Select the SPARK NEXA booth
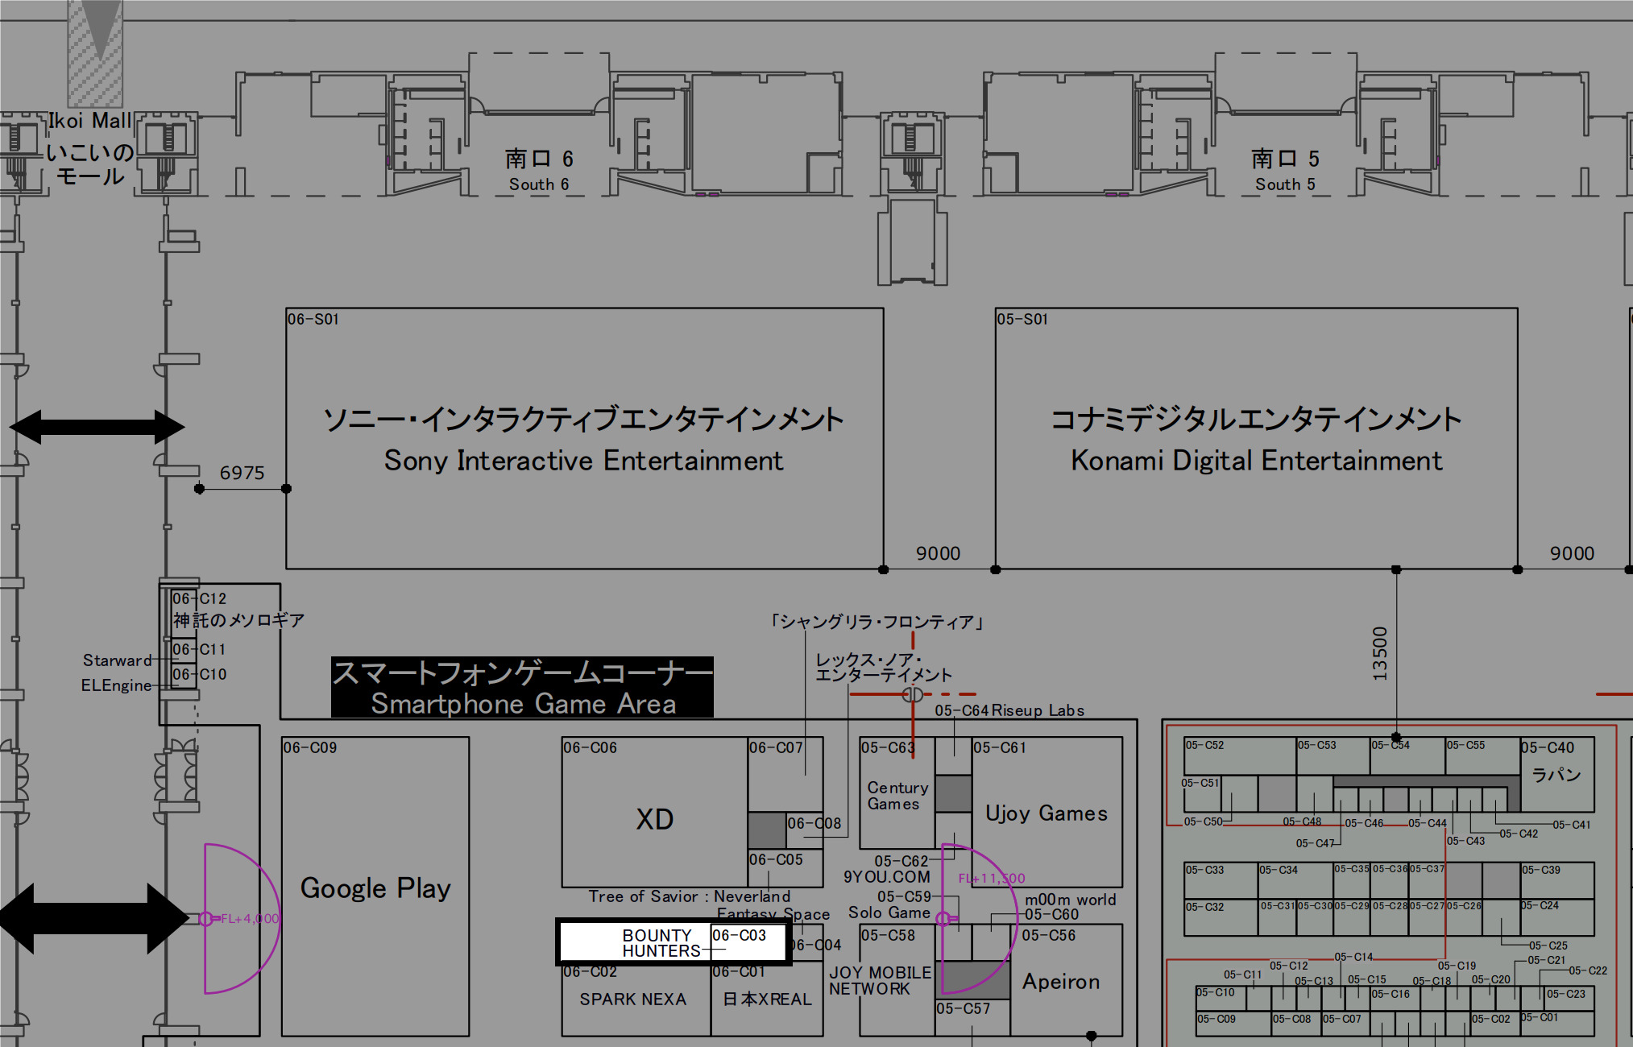Viewport: 1633px width, 1047px height. [x=633, y=1000]
